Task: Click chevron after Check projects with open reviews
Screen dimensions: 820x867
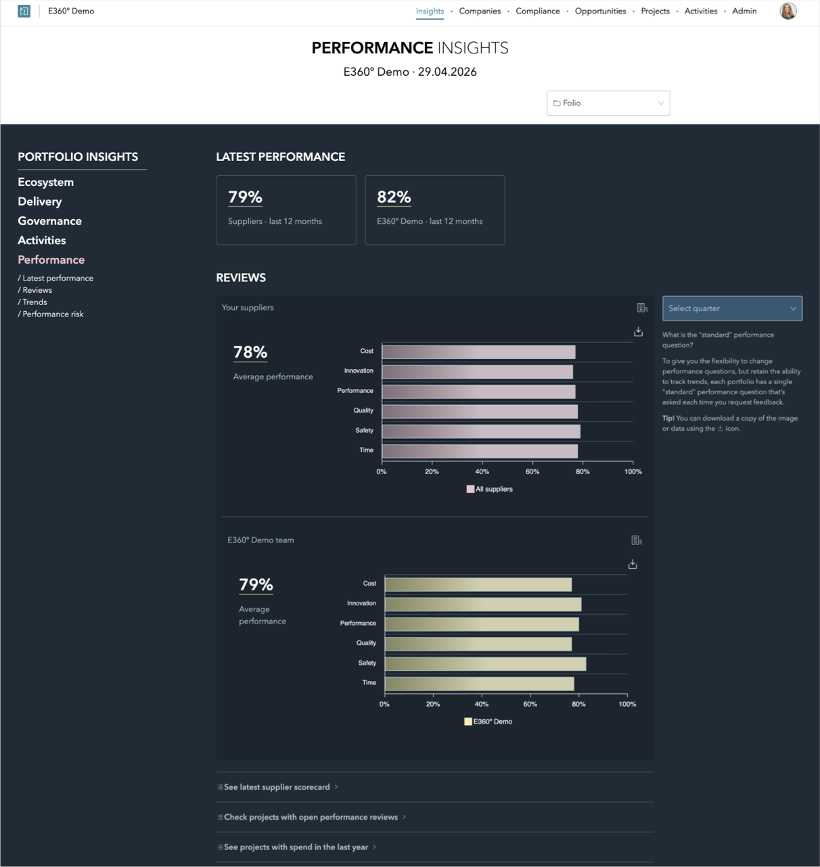Action: pos(404,817)
